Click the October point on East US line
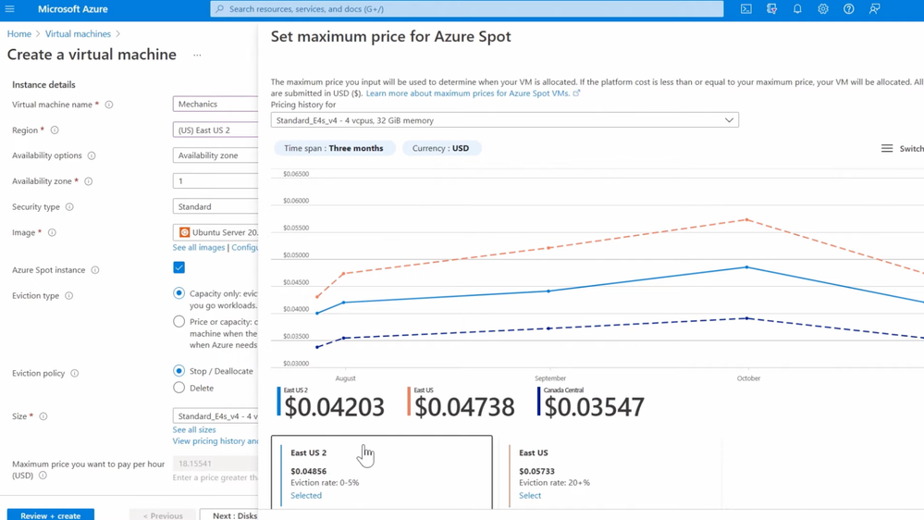Screen dimensions: 924x520 (746, 220)
